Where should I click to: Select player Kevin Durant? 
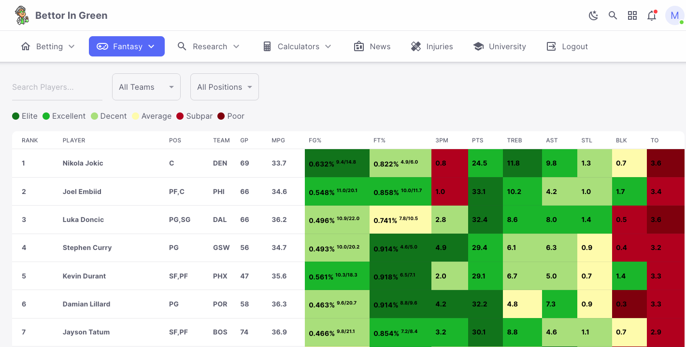tap(85, 276)
